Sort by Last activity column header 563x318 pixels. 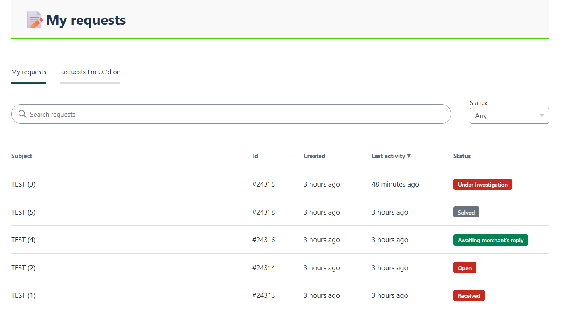[391, 156]
